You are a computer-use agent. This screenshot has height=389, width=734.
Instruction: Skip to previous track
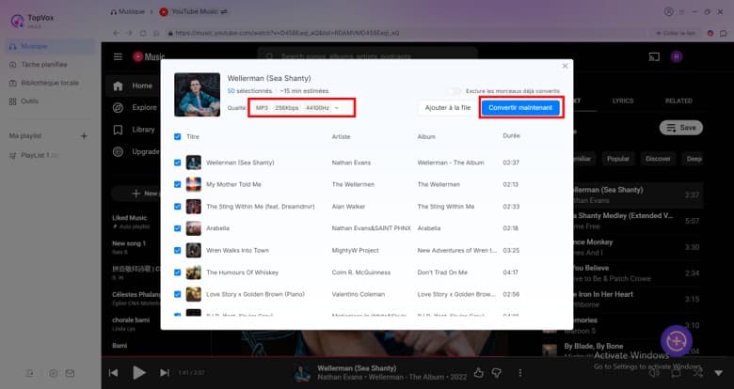113,373
